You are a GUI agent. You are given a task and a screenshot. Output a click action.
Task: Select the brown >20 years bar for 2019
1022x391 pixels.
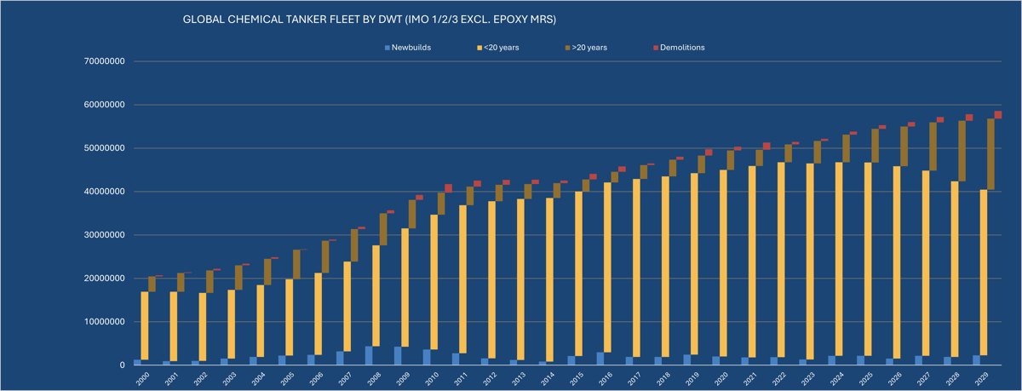[x=701, y=164]
